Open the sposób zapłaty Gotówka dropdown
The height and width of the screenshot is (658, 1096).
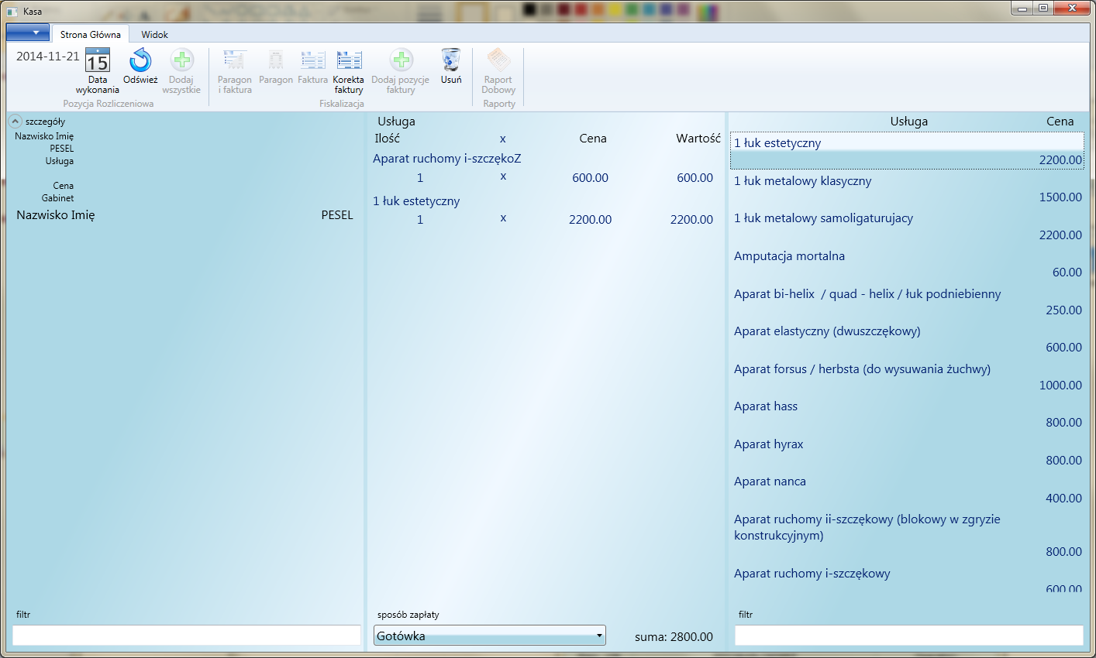point(489,636)
